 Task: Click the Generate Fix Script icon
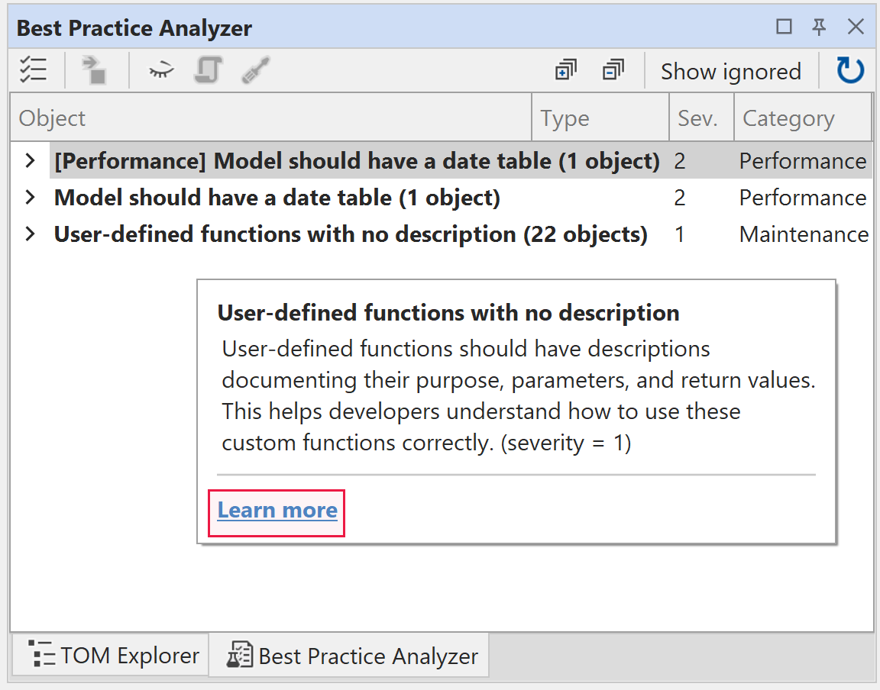click(208, 69)
